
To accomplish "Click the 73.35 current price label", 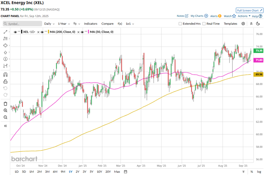I will (x=259, y=51).
